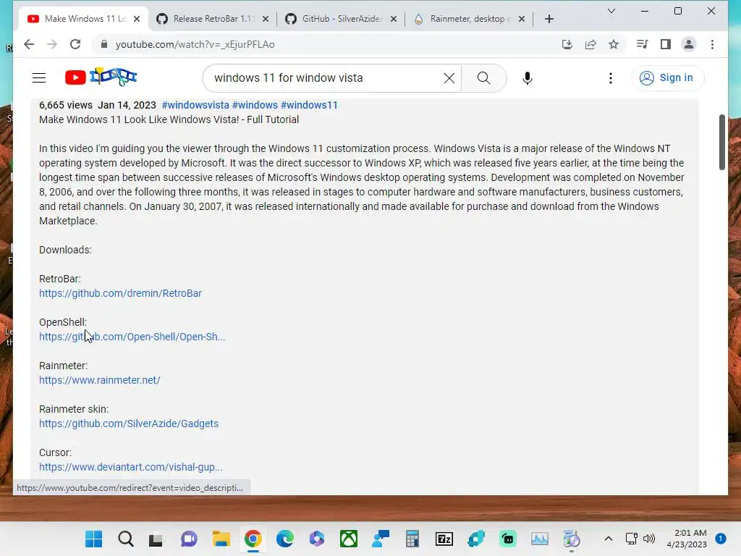The height and width of the screenshot is (556, 741).
Task: Click the Sign in button
Action: pos(667,78)
